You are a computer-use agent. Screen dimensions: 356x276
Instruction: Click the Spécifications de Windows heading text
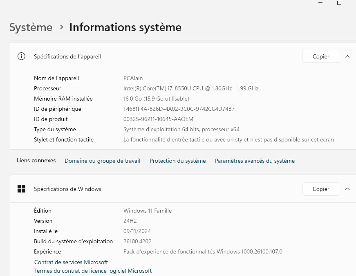(67, 189)
